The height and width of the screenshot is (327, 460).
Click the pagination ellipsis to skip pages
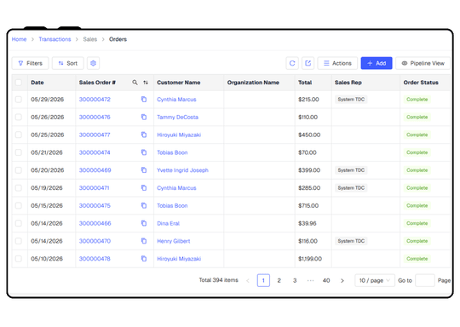(x=310, y=280)
